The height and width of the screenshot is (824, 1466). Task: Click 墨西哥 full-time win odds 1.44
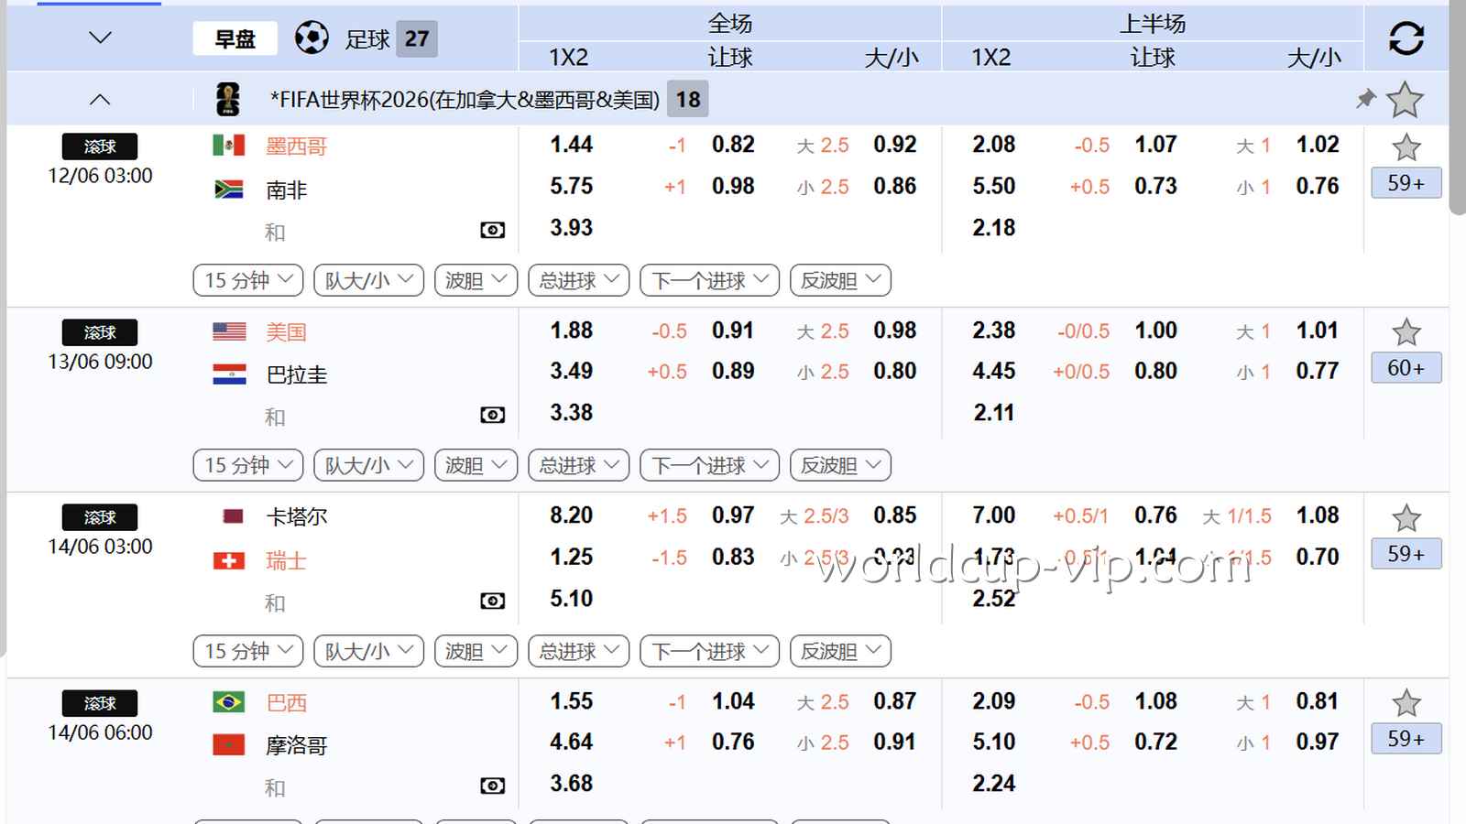tap(571, 145)
